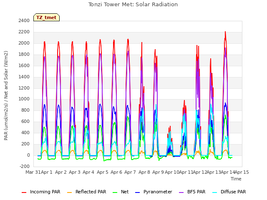
Task: Click the Apr 15 x-axis date label
Action: pyautogui.click(x=242, y=172)
